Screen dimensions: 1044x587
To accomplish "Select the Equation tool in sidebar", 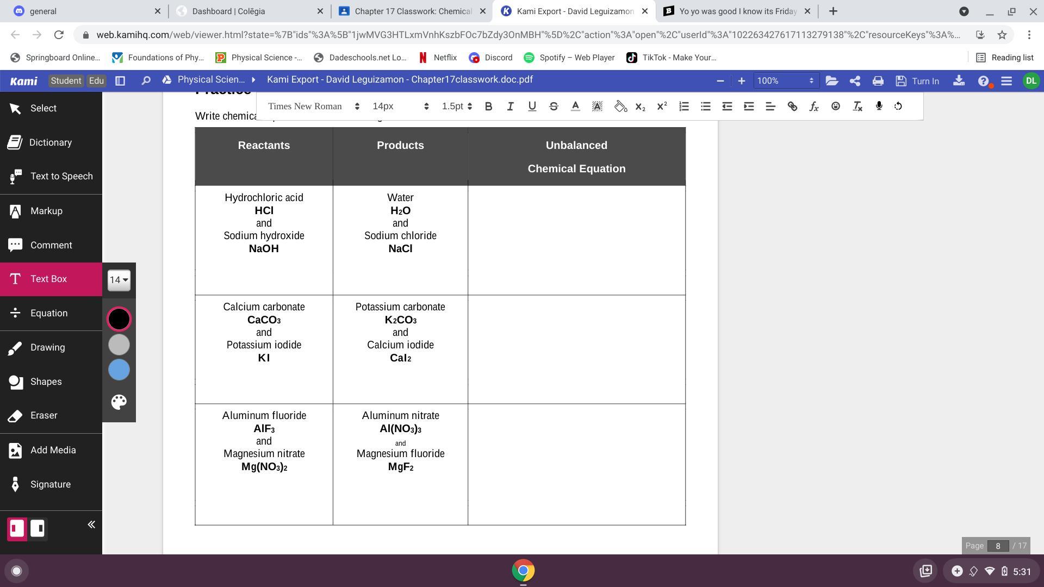I will point(49,313).
